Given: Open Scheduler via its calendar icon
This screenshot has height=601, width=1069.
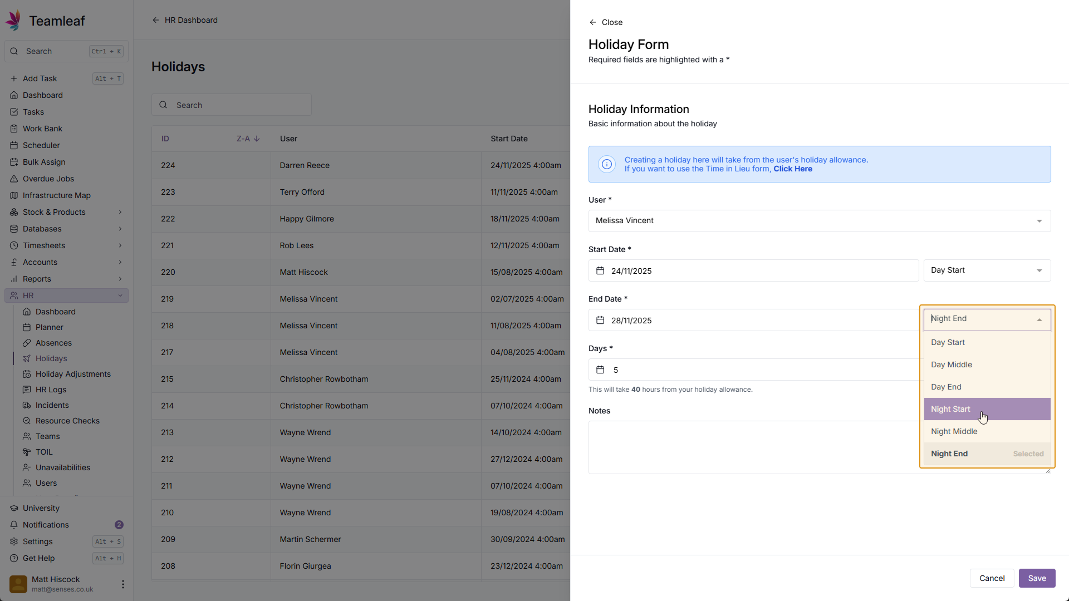Looking at the screenshot, I should click(14, 145).
